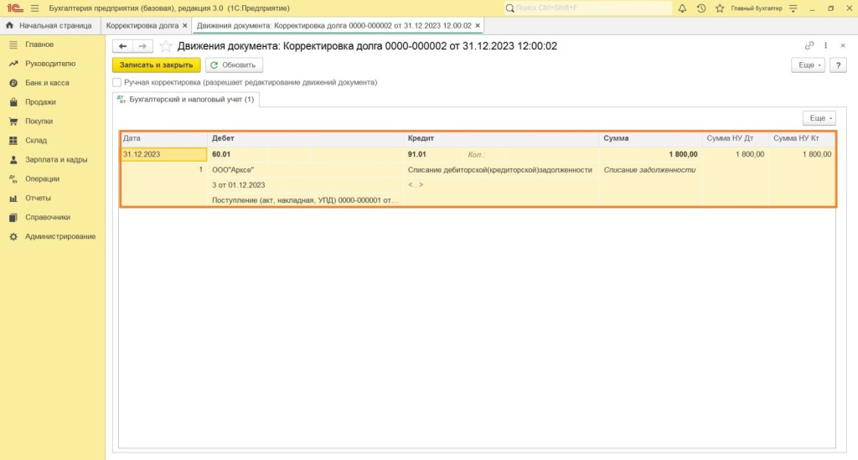Viewport: 858px width, 460px height.
Task: Go forward with the right arrow
Action: click(x=142, y=46)
